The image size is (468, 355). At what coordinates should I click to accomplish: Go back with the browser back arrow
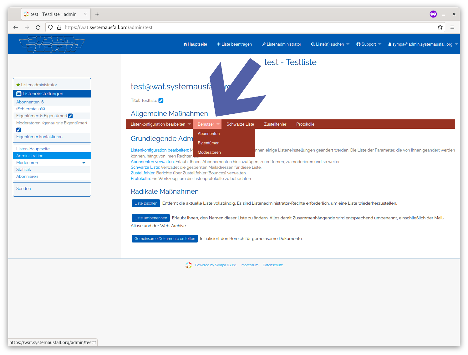(x=16, y=27)
